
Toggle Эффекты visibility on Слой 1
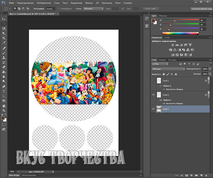pos(161,86)
